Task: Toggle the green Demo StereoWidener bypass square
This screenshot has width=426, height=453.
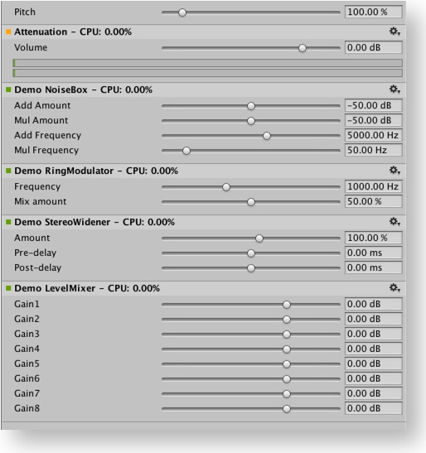Action: pyautogui.click(x=8, y=222)
